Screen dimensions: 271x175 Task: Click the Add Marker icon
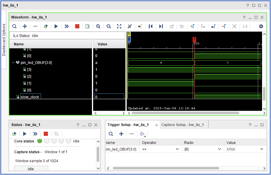(x=192, y=26)
